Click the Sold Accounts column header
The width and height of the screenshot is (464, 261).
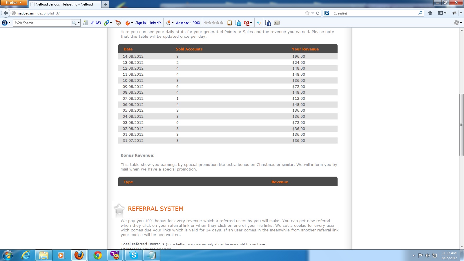click(189, 49)
